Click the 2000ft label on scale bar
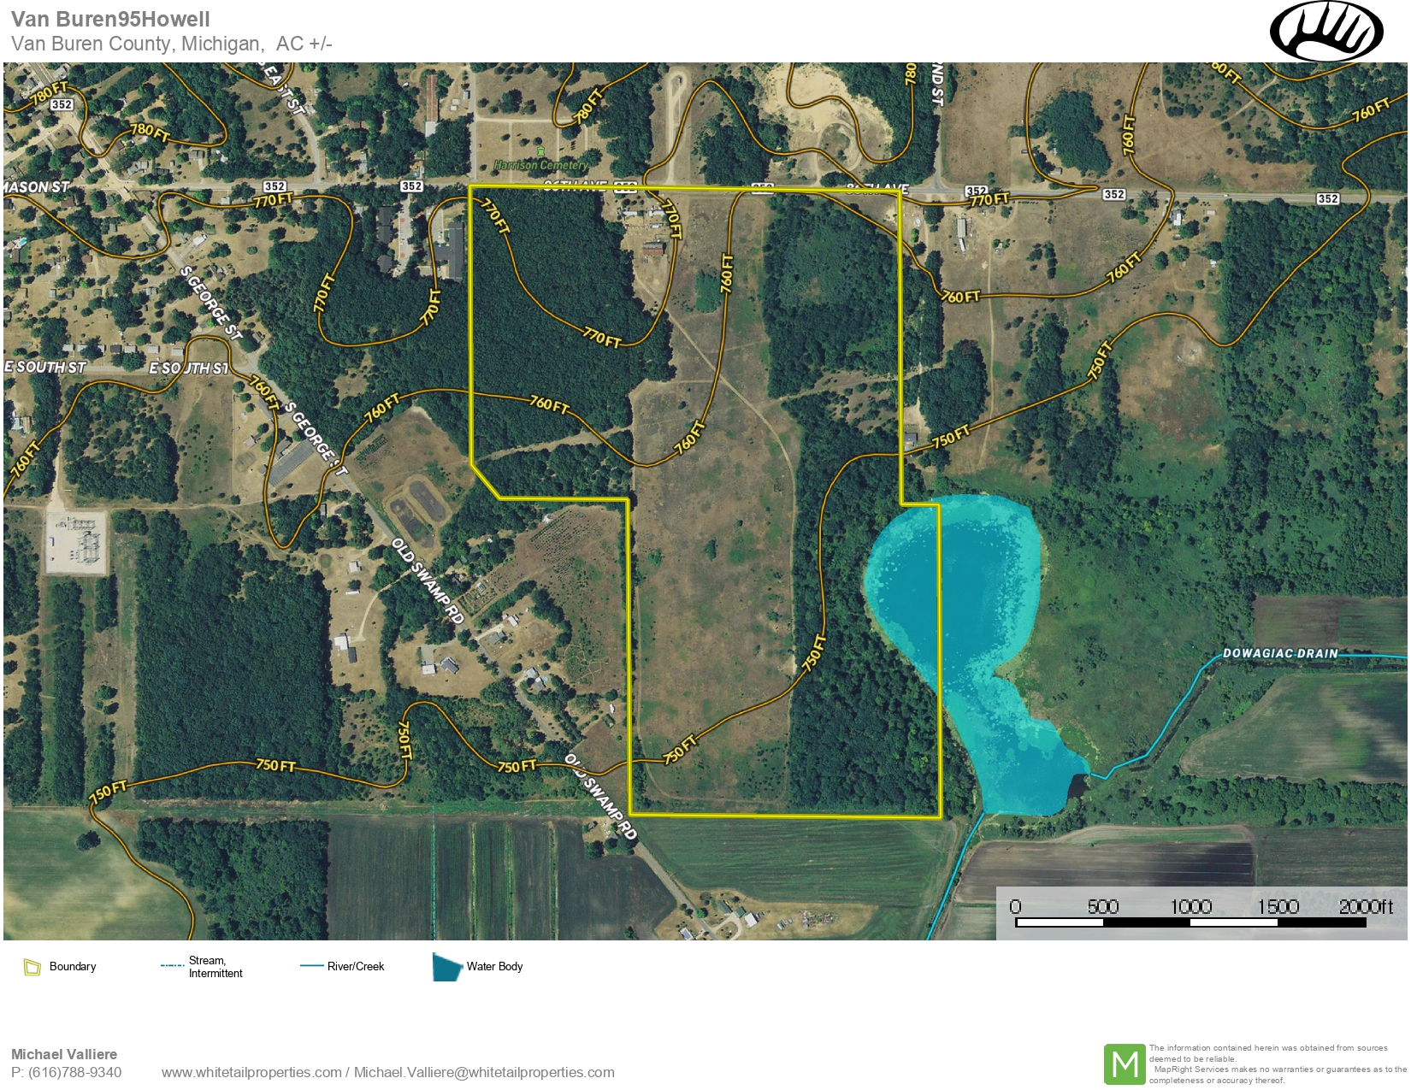1411x1090 pixels. coord(1365,907)
